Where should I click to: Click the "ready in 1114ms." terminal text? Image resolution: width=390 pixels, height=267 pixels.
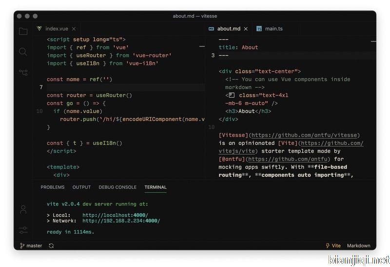pos(70,232)
